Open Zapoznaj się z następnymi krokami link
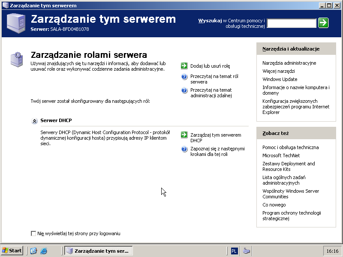This screenshot has width=343, height=257. (217, 152)
